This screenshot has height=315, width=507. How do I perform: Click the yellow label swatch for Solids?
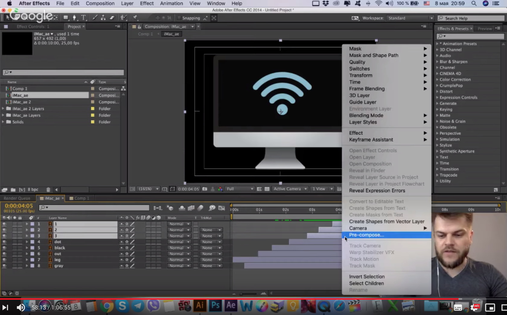[x=93, y=122]
